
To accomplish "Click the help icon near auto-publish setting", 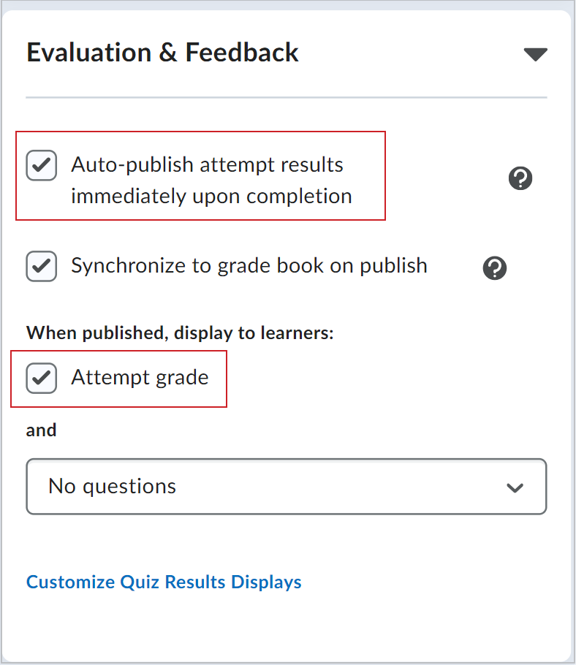I will click(x=520, y=178).
